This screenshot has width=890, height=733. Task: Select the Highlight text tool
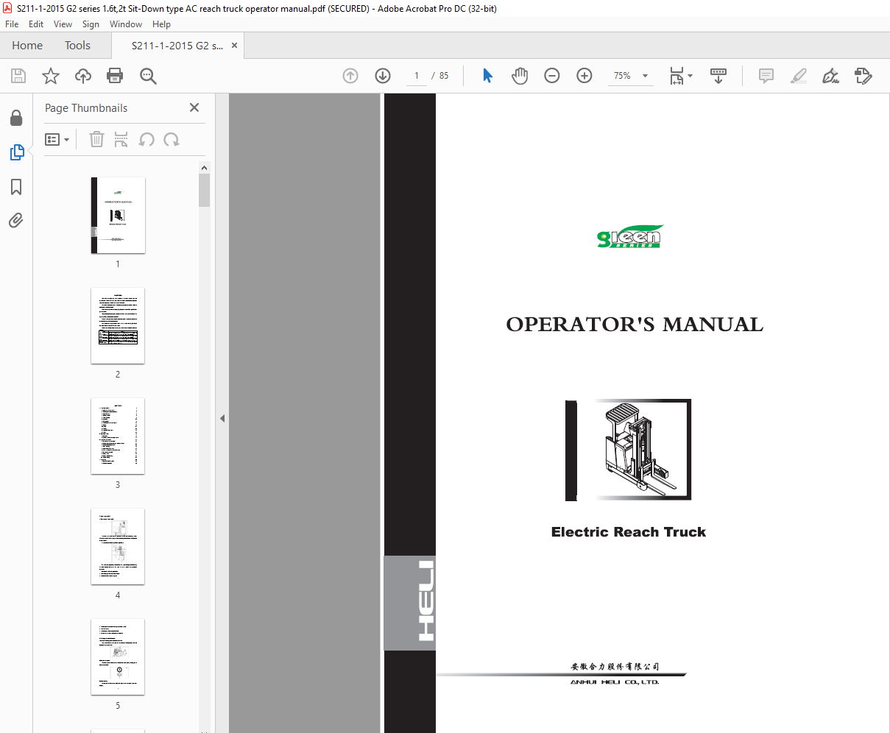tap(799, 76)
